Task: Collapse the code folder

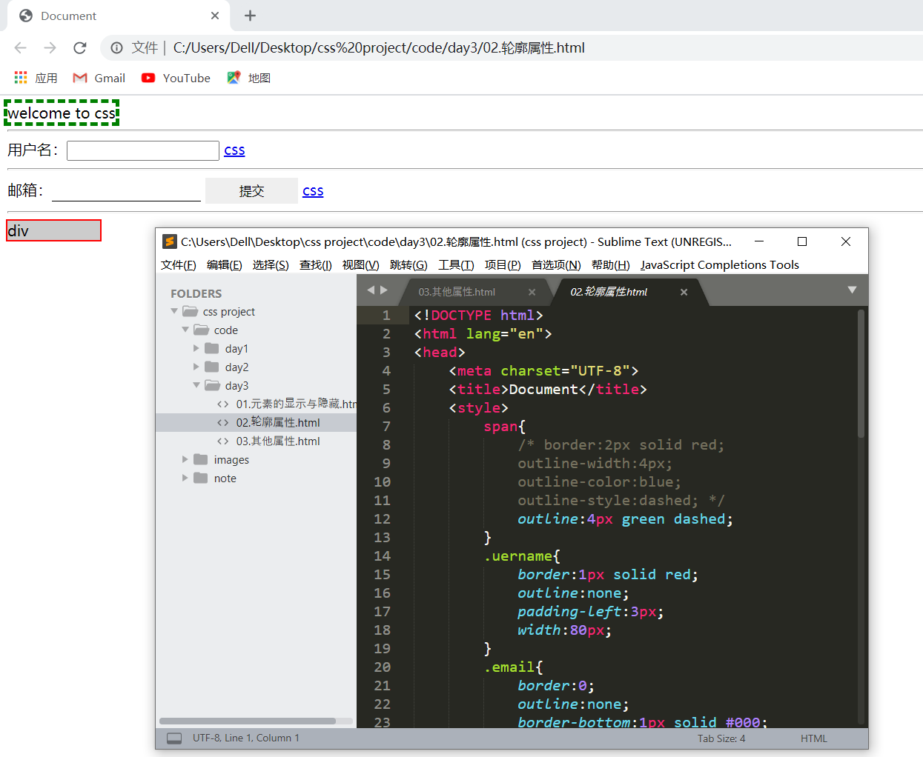Action: coord(185,330)
